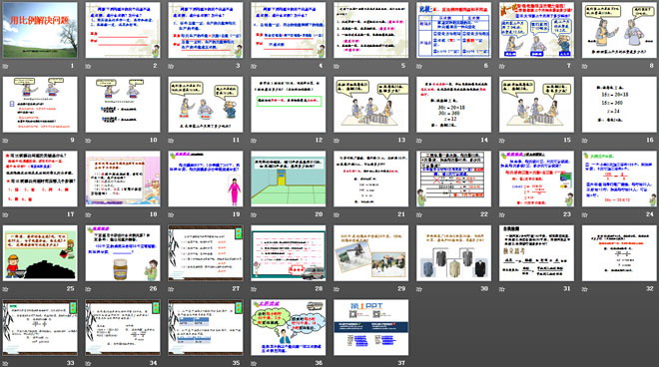Click the star icon below slide 30
This screenshot has width=659, height=367.
pos(419,289)
